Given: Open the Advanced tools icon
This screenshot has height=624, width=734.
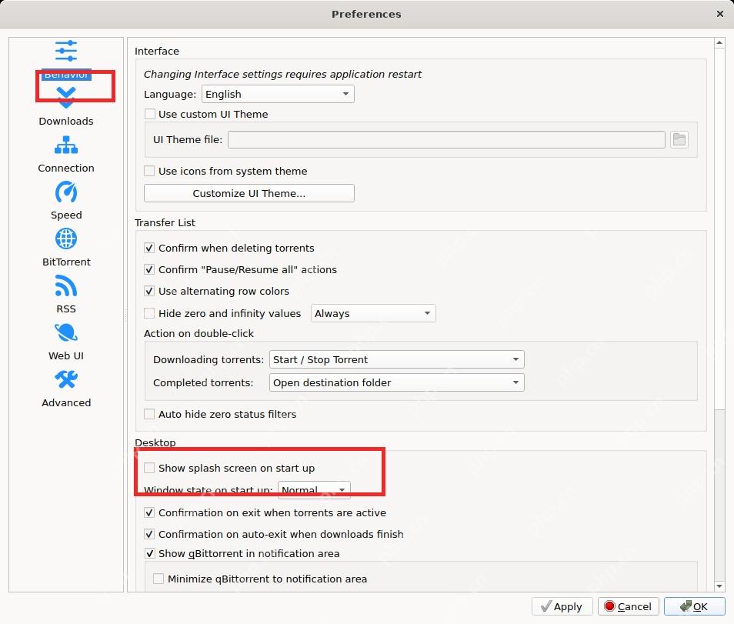Looking at the screenshot, I should click(66, 379).
